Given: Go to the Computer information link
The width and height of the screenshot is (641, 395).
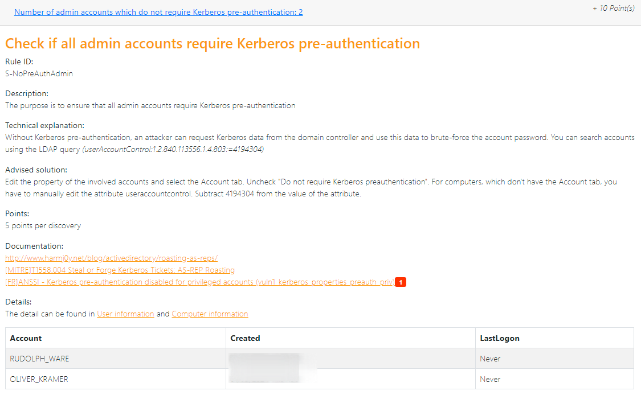Looking at the screenshot, I should (210, 314).
